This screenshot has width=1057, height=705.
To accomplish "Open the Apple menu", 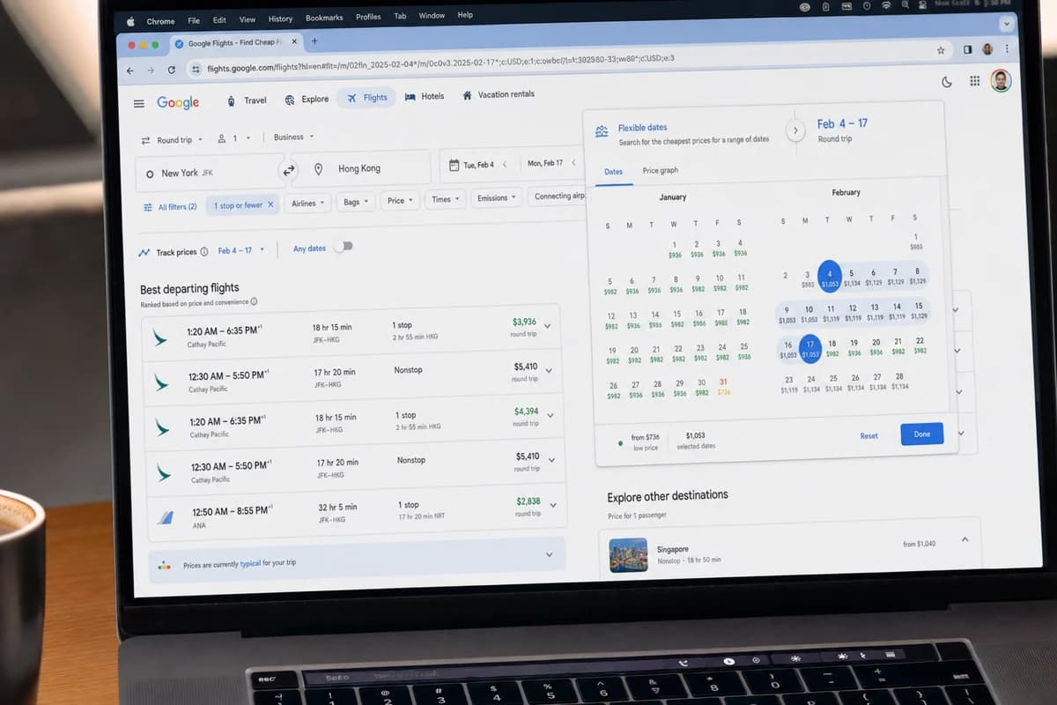I will click(x=130, y=21).
